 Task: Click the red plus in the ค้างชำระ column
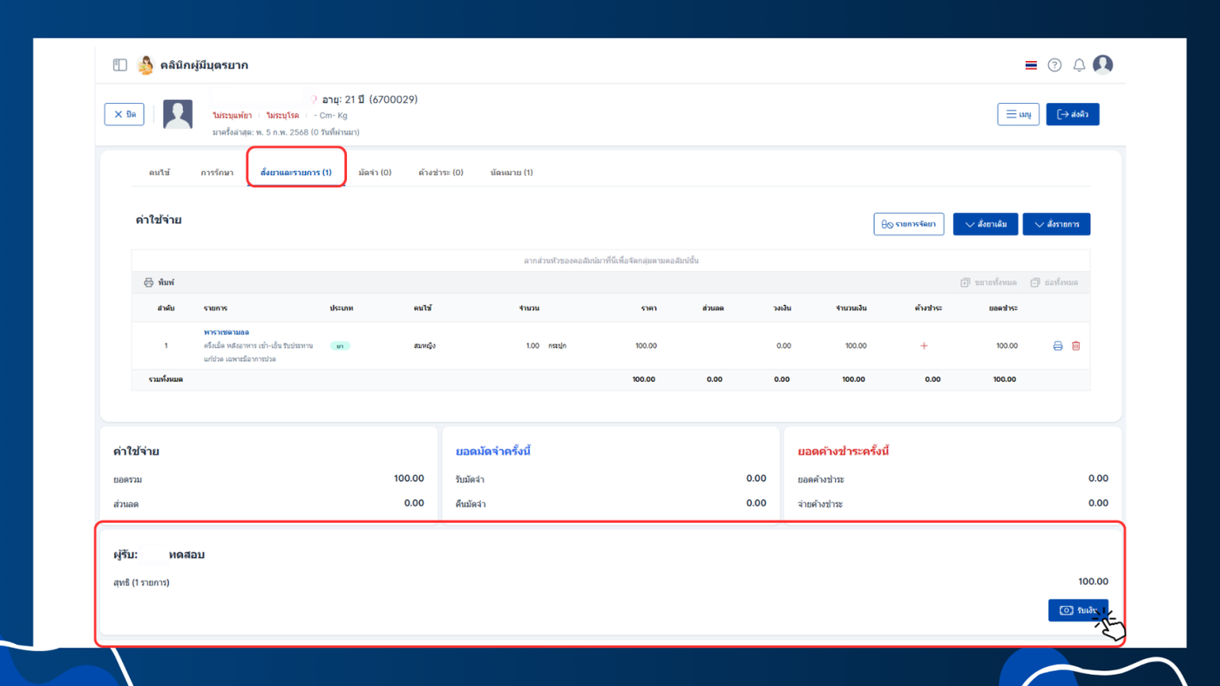[924, 346]
